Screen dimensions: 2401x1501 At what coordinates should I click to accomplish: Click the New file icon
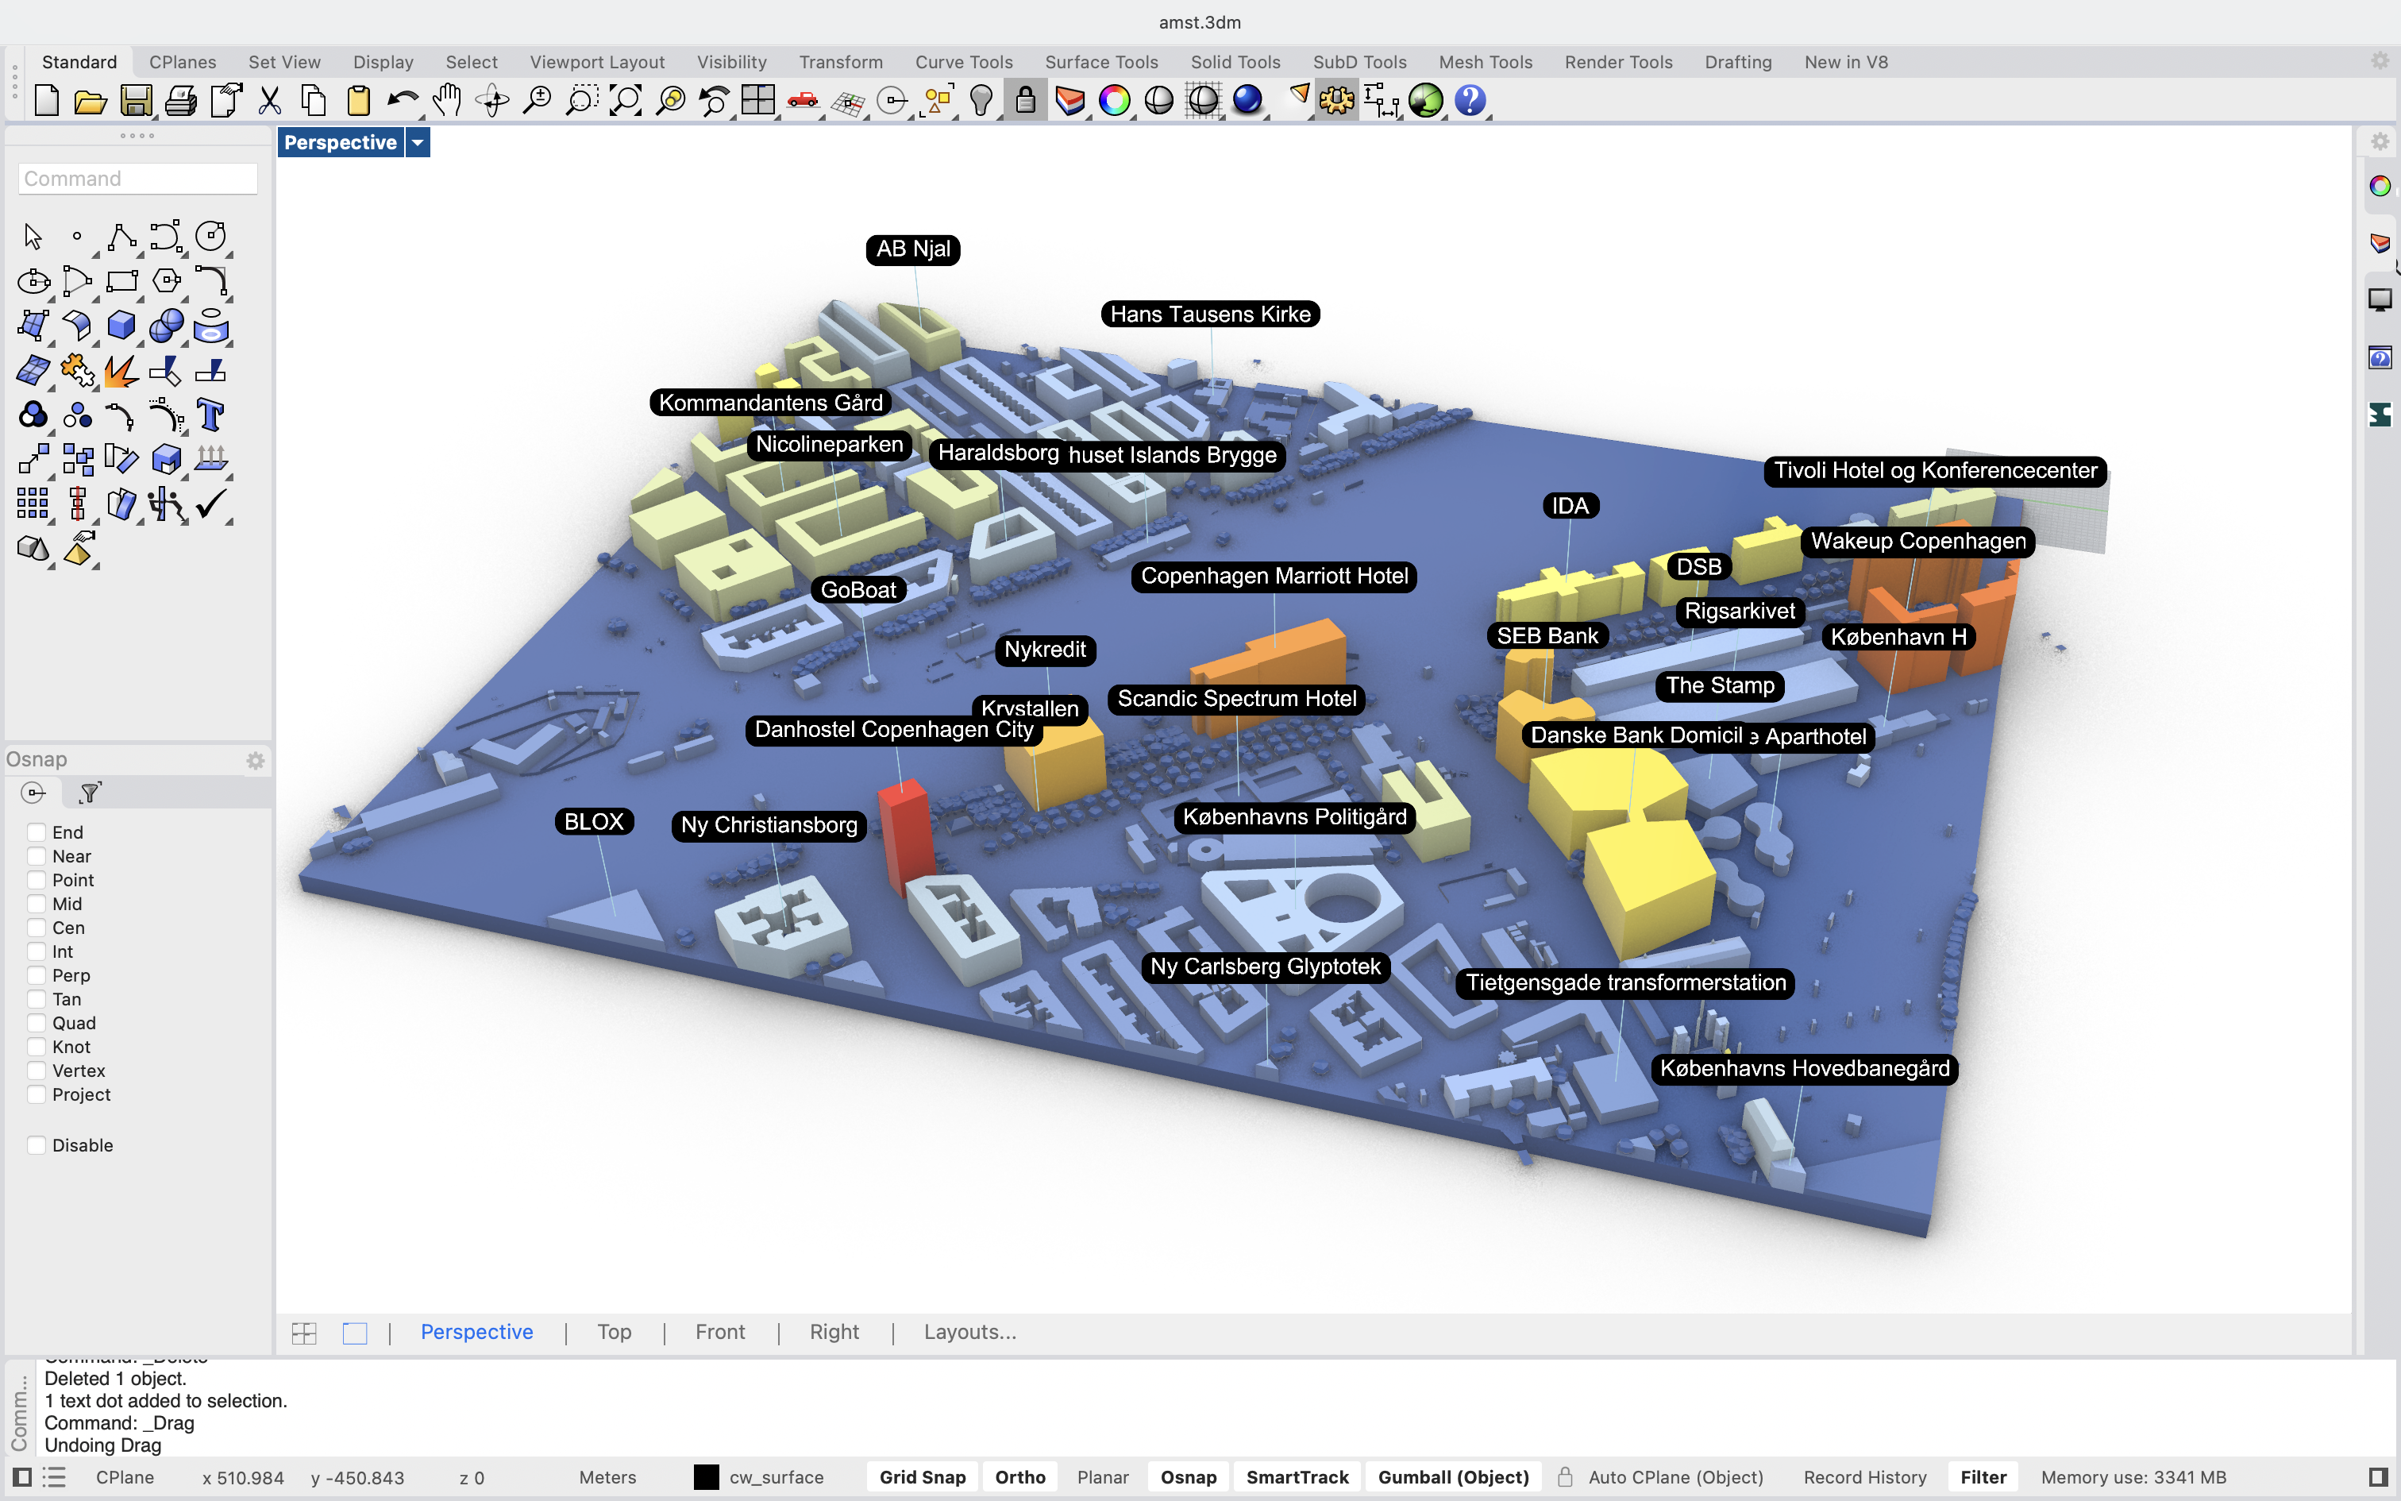click(45, 100)
